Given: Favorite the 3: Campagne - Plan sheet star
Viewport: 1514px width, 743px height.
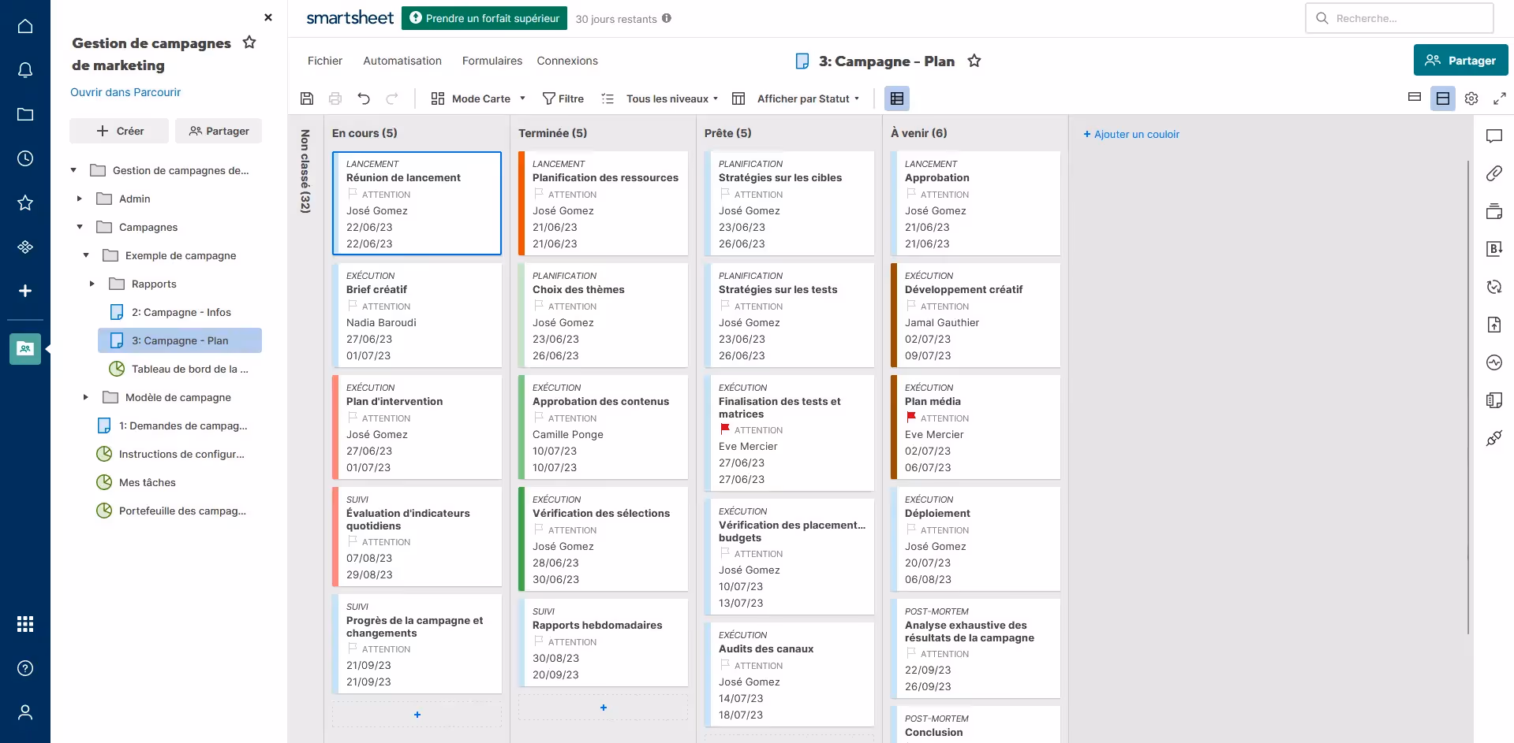Looking at the screenshot, I should click(974, 61).
